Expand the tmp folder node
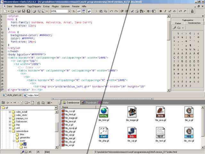 click(10, 125)
